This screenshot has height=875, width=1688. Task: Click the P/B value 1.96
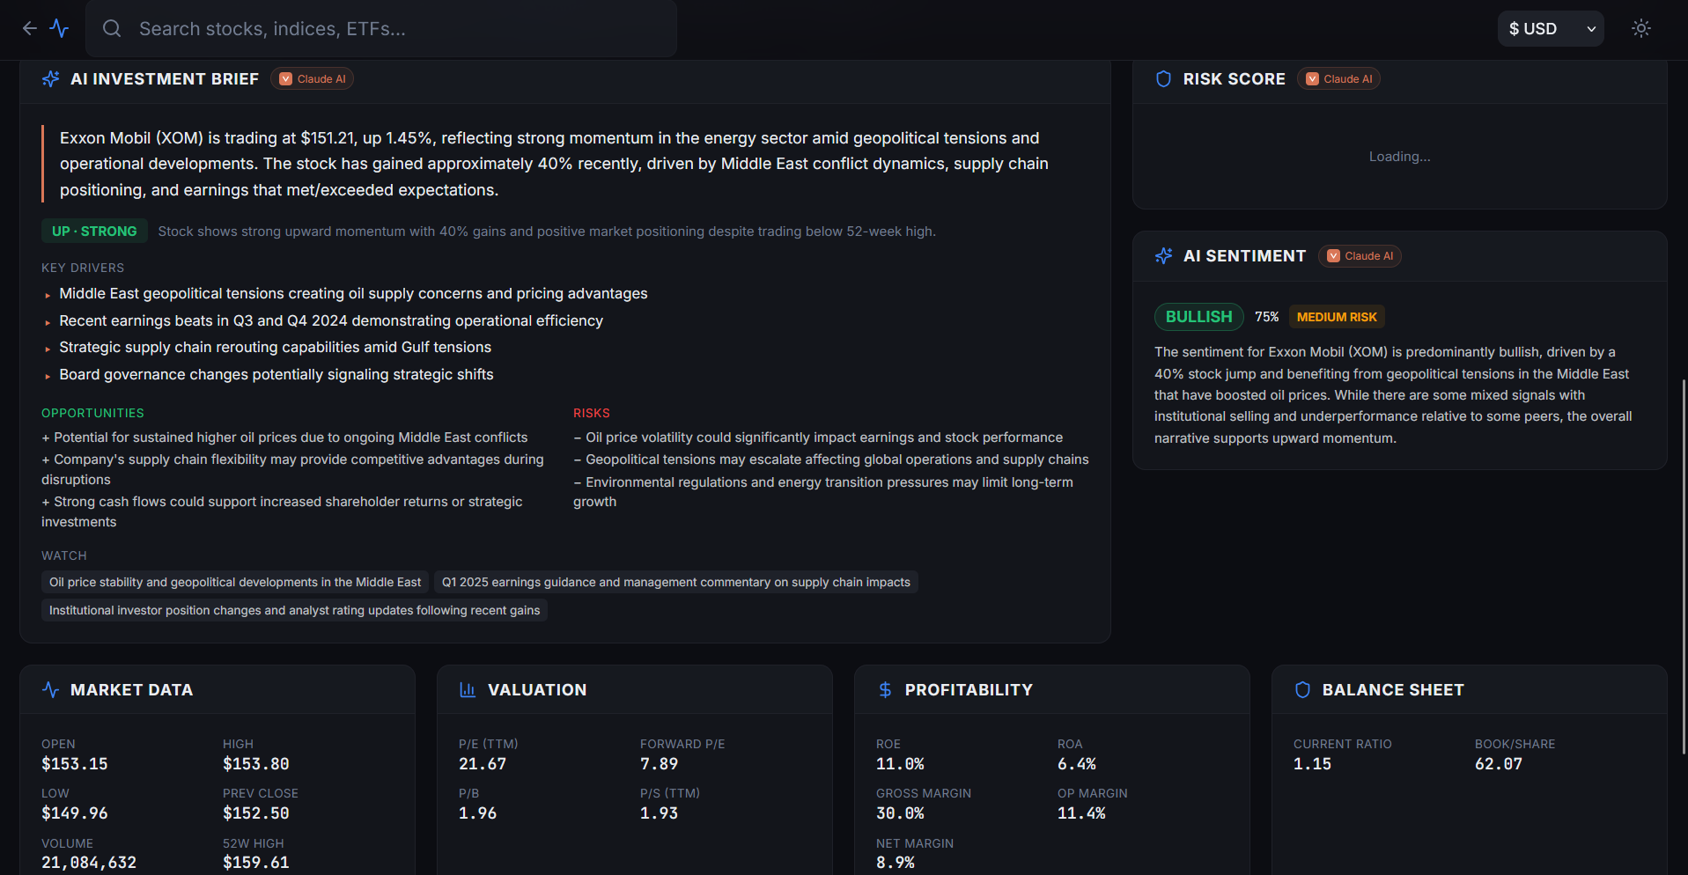point(478,813)
